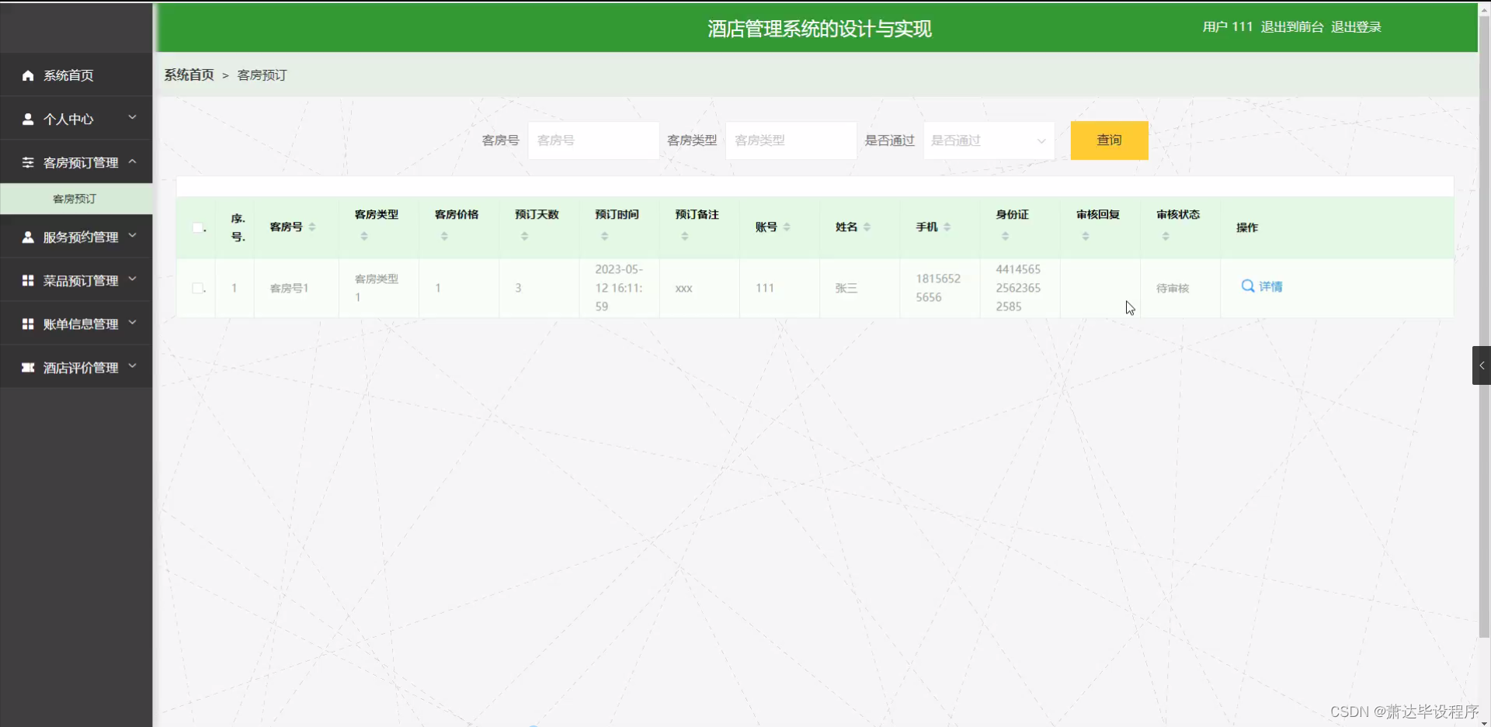Click inside the 客房号 input field
Viewport: 1491px width, 727px height.
[x=593, y=140]
